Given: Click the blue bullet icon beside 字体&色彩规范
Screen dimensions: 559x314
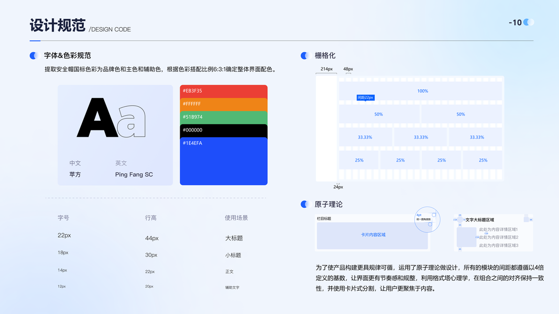Looking at the screenshot, I should pos(34,55).
